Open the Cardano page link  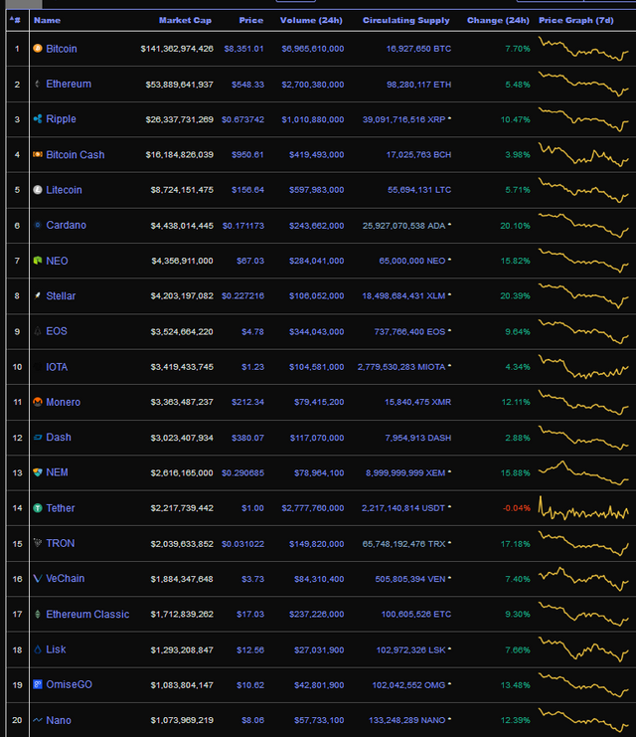click(67, 225)
